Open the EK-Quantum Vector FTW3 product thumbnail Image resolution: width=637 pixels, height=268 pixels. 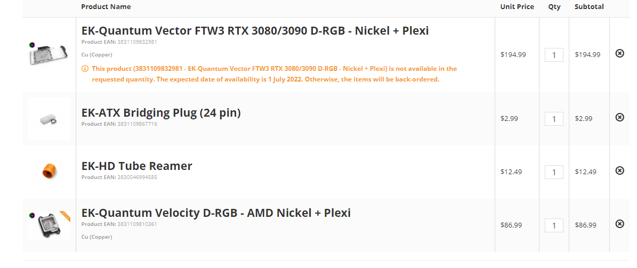coord(49,54)
